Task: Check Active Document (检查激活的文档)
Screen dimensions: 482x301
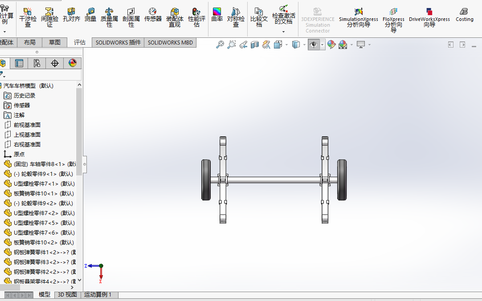Action: tap(283, 15)
